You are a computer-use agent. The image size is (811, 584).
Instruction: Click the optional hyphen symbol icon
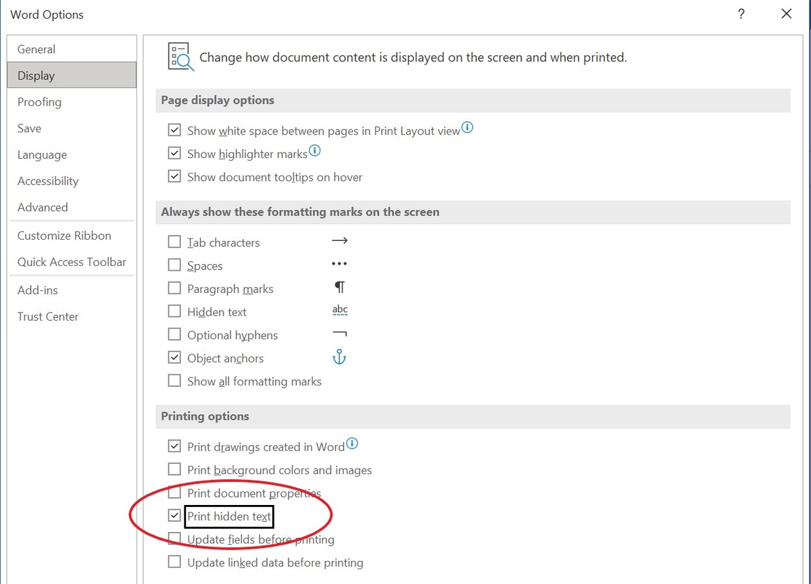pyautogui.click(x=339, y=333)
